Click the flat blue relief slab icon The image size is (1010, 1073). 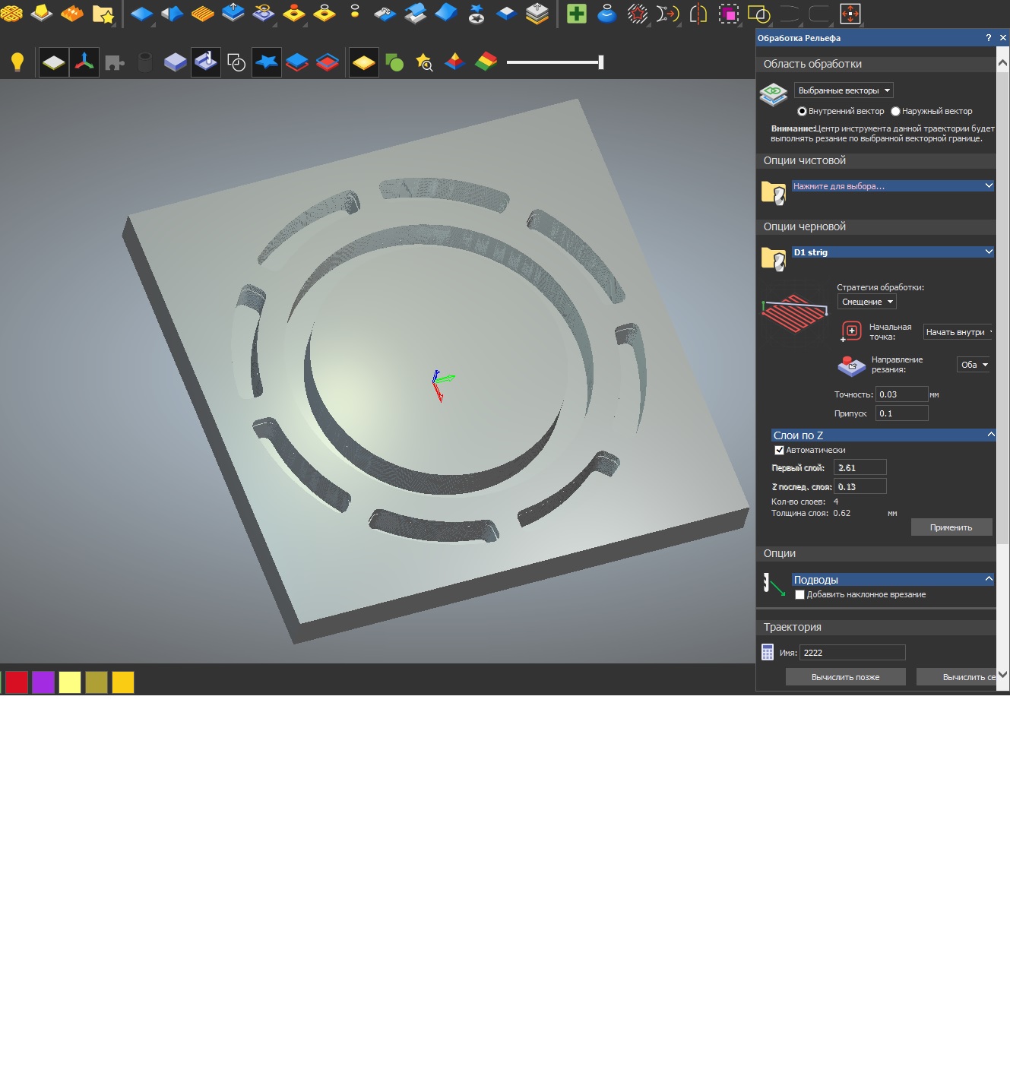tap(142, 14)
